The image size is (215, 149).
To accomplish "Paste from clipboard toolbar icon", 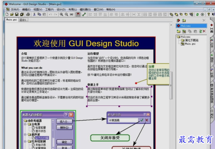I will (x=44, y=14).
